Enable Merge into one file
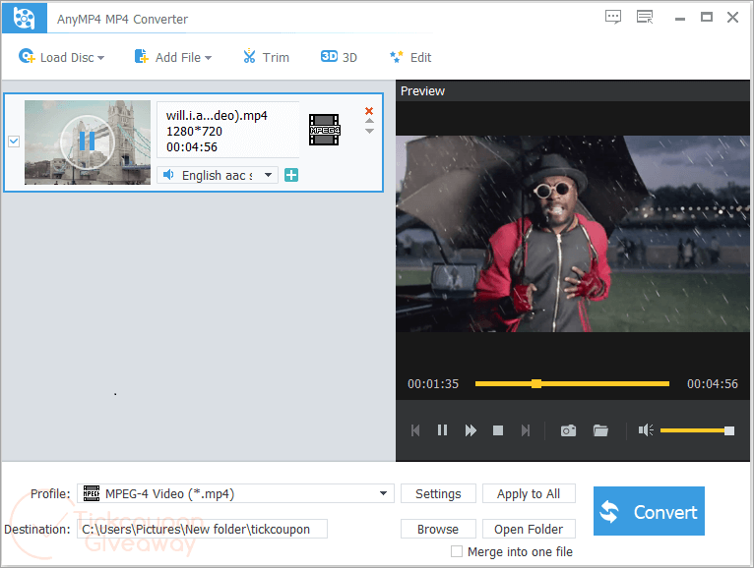 tap(457, 551)
